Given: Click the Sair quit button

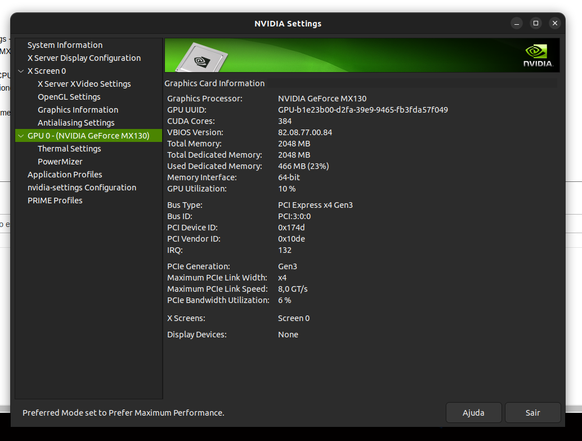Looking at the screenshot, I should [532, 413].
